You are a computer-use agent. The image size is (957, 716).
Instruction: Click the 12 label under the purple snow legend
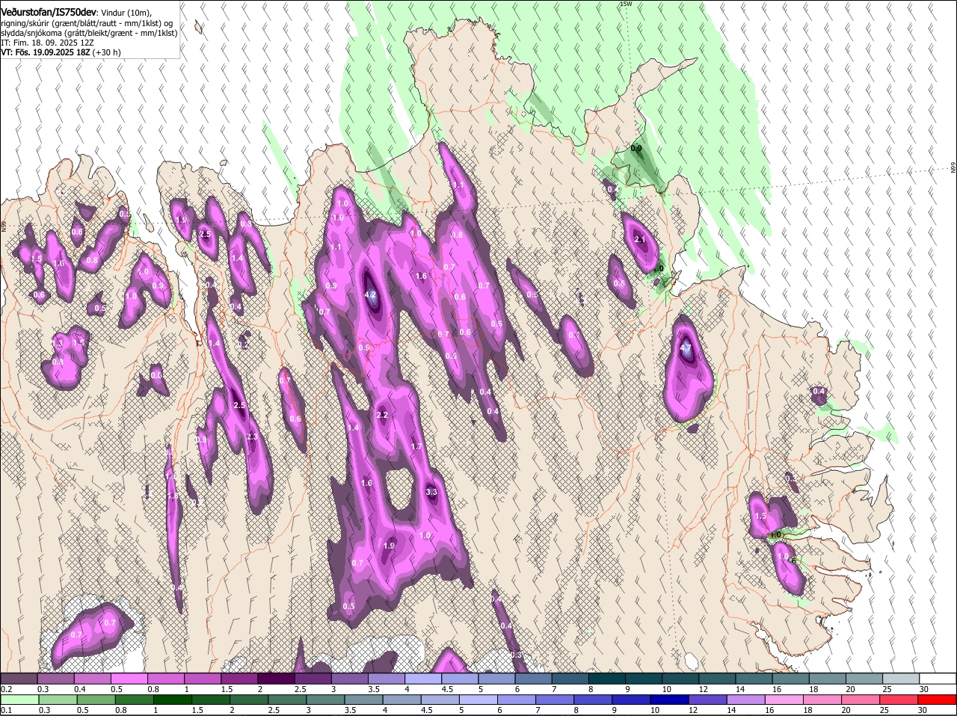(703, 689)
